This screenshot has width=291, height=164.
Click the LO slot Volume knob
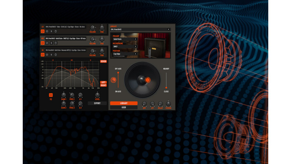93,28
